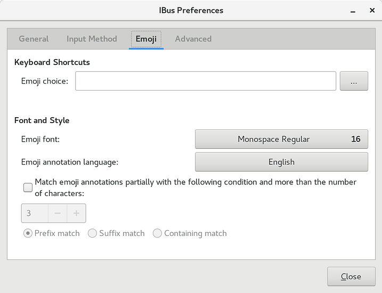Decrease character count with minus button
382x293 pixels.
58,213
